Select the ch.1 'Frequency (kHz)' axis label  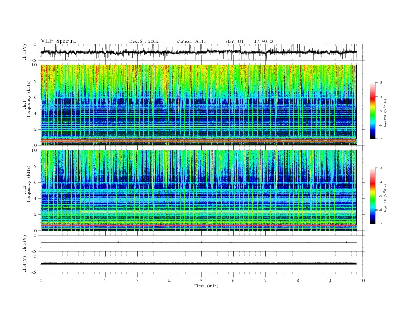tap(29, 99)
